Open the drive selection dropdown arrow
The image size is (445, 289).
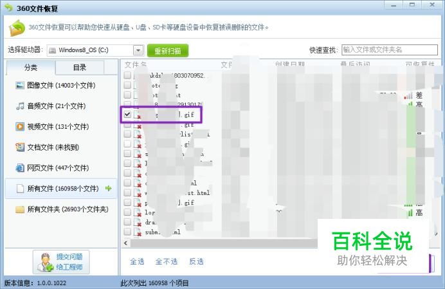tap(138, 50)
